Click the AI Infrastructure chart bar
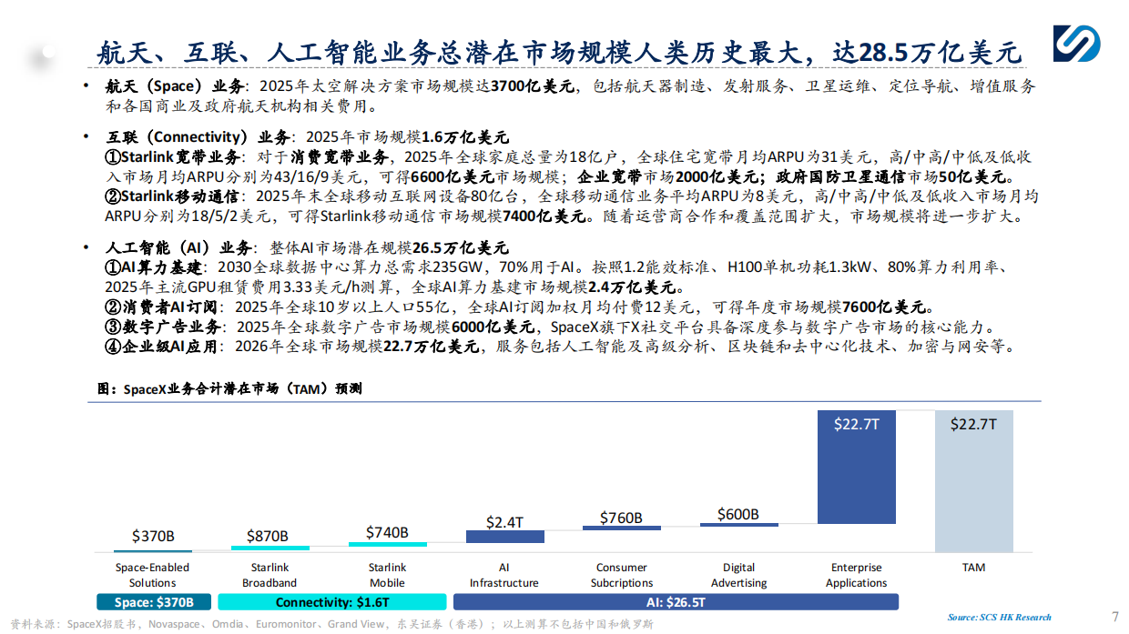This screenshot has width=1129, height=634. [x=504, y=538]
